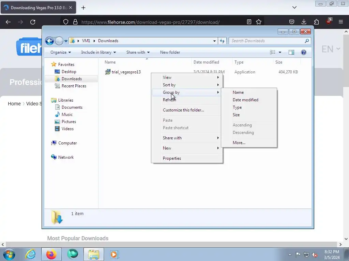Choose Customize this folder
349x261 pixels.
(187, 110)
